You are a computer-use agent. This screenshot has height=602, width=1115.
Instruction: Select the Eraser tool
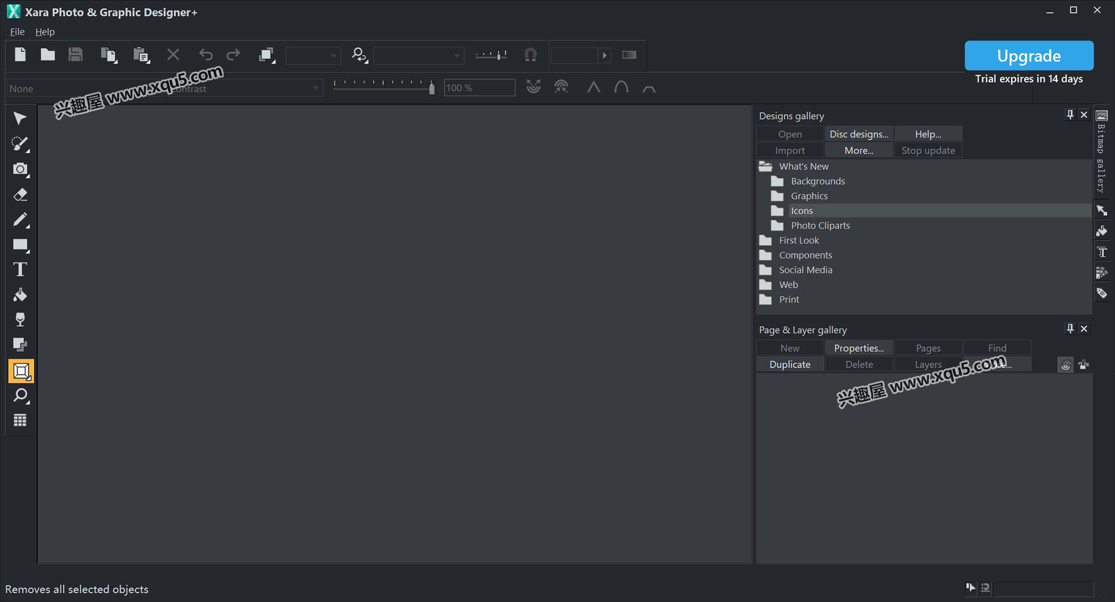[20, 194]
